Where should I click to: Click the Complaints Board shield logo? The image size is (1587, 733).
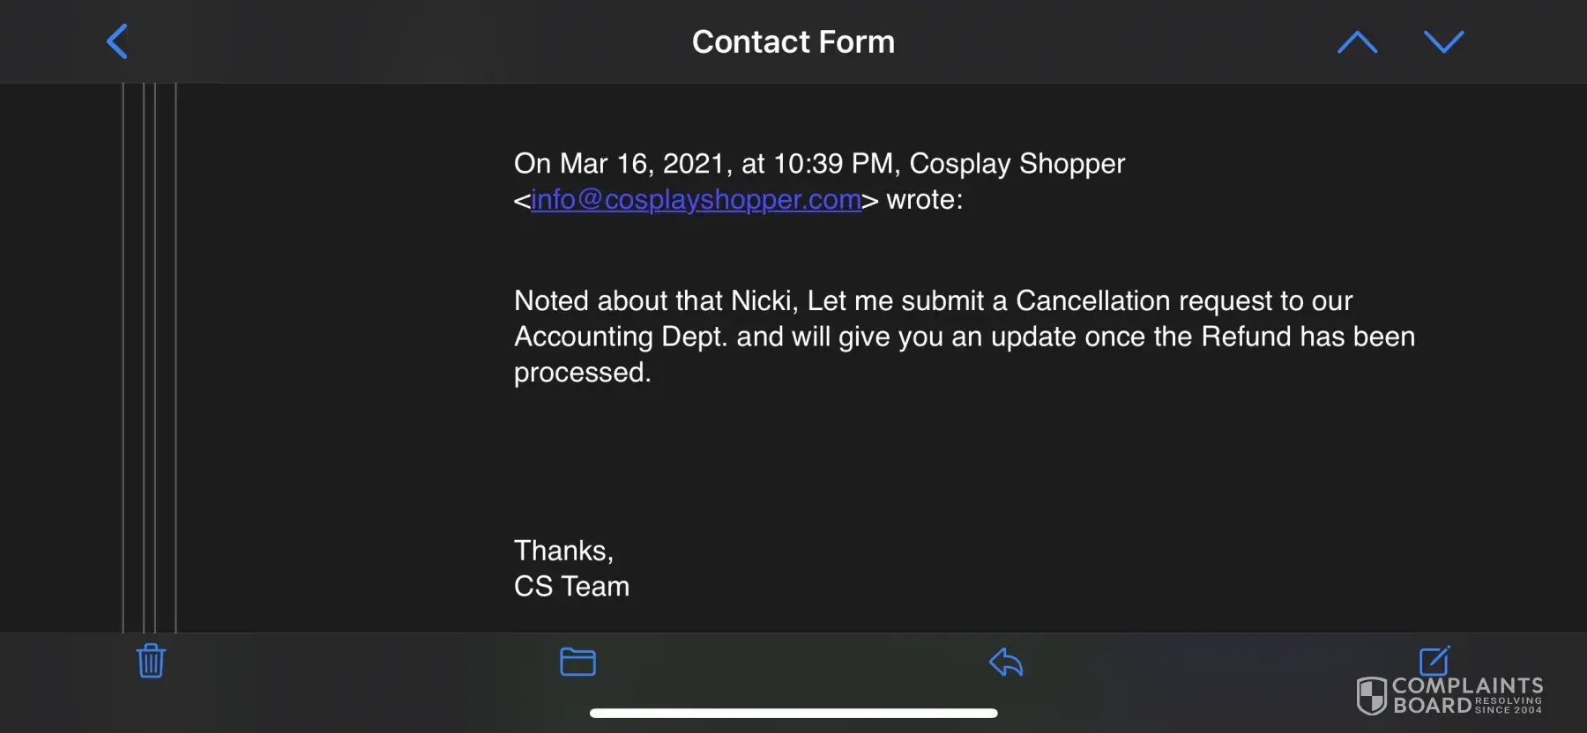1371,696
